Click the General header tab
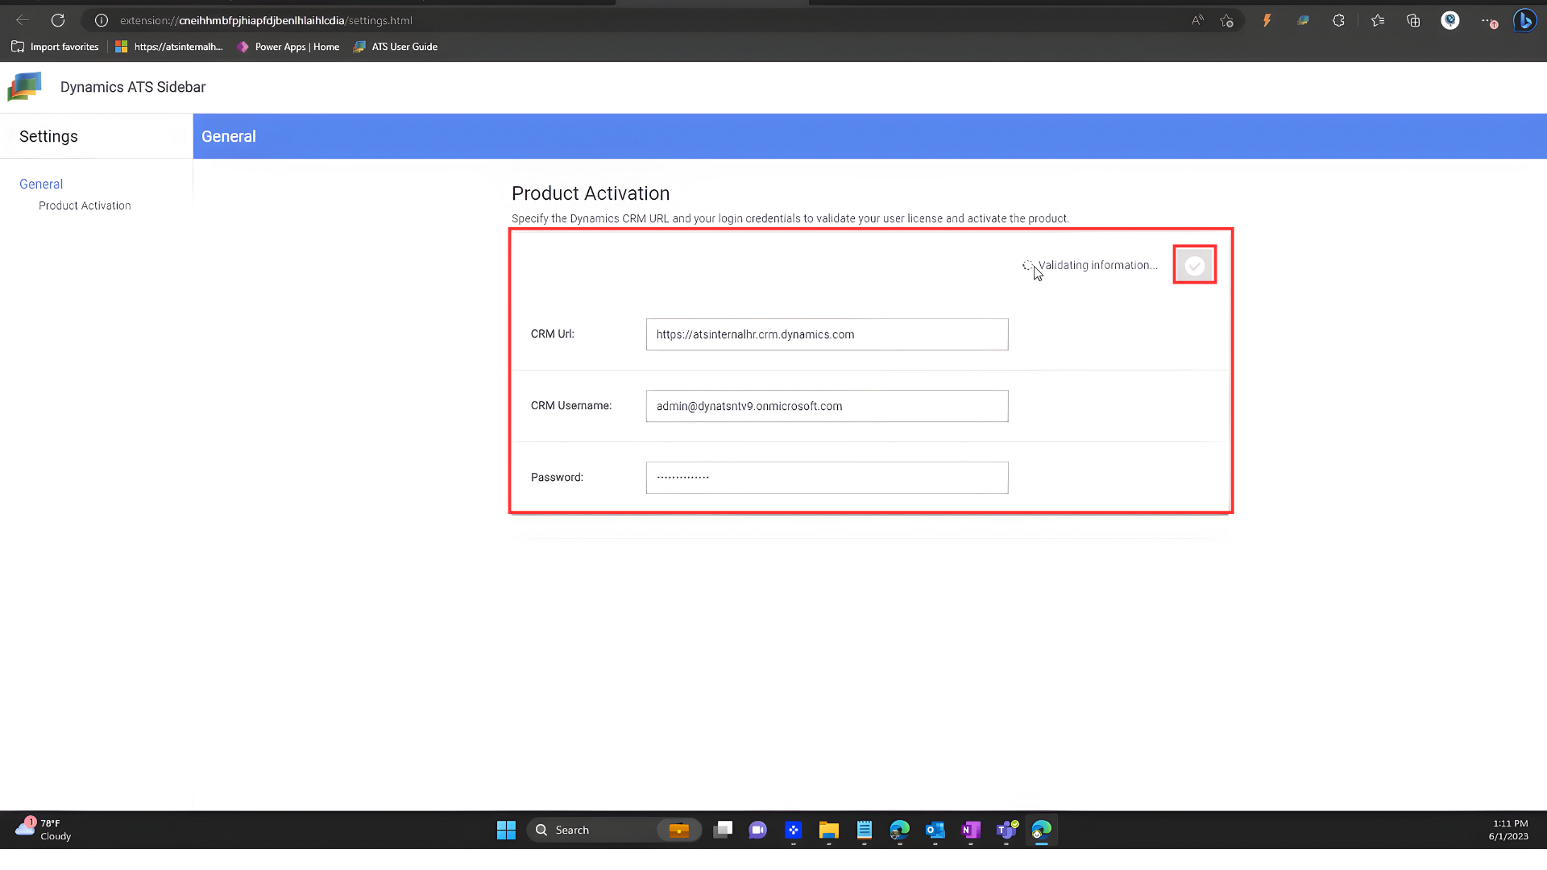This screenshot has height=870, width=1547. (x=229, y=136)
